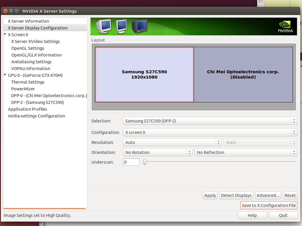
Task: Select the X Screen 0 tree label
Action: [18, 35]
